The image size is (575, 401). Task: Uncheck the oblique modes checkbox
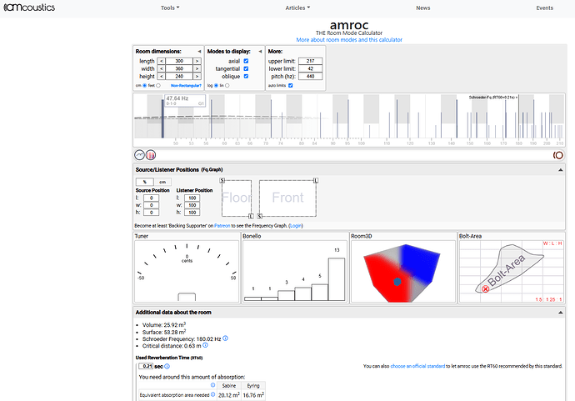pyautogui.click(x=246, y=77)
